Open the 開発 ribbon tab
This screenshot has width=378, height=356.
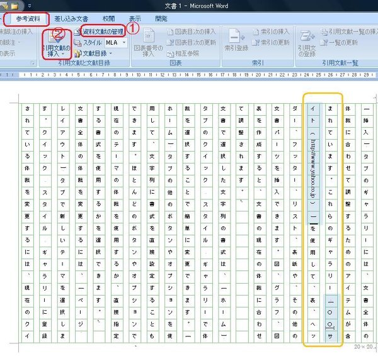[x=161, y=19]
